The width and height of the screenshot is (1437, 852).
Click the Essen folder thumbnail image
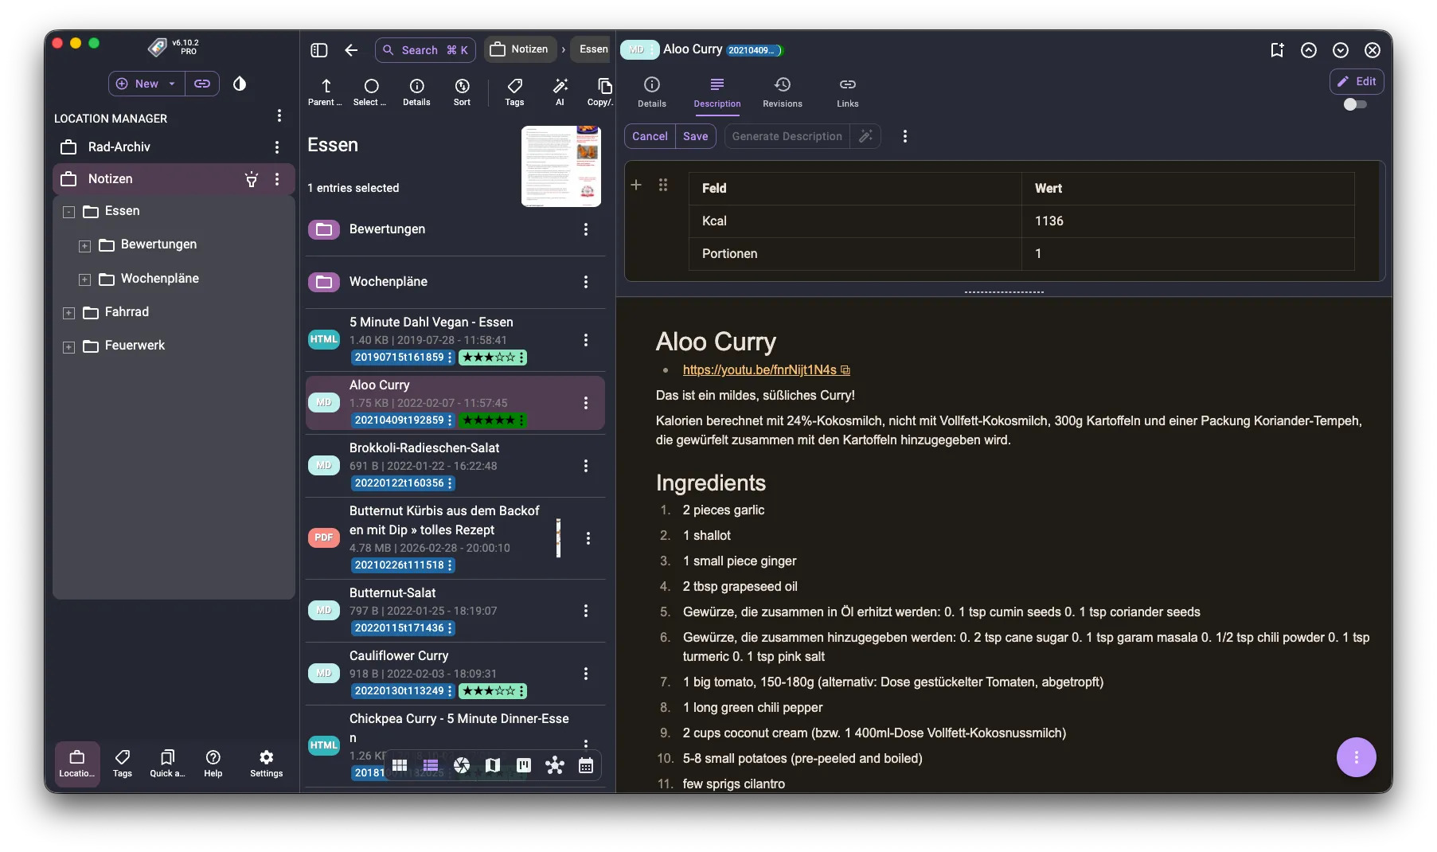coord(561,166)
